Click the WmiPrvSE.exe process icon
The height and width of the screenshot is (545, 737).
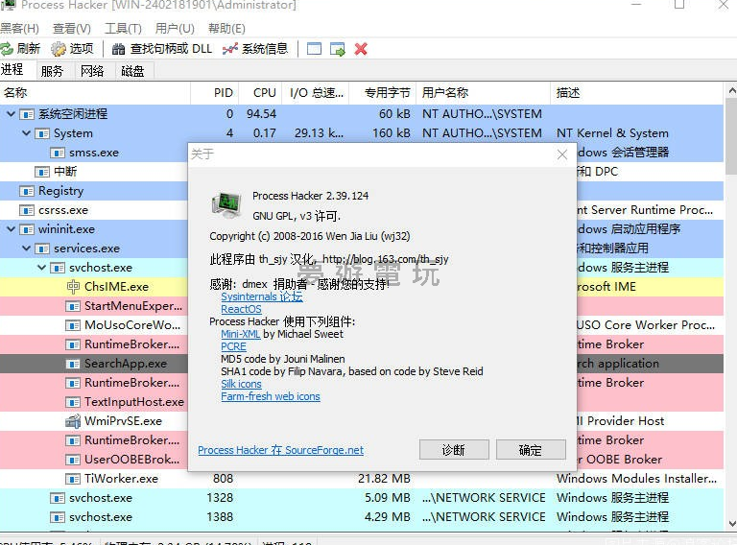(74, 421)
